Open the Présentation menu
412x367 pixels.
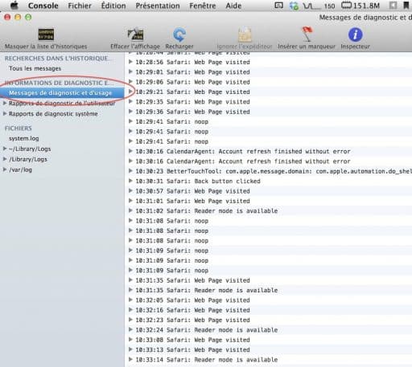pyautogui.click(x=158, y=6)
